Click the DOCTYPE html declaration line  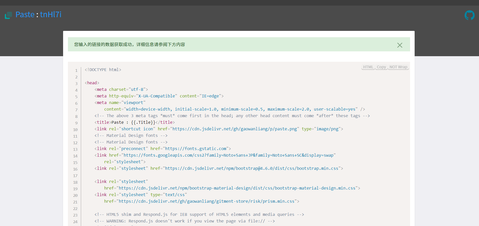coord(103,70)
